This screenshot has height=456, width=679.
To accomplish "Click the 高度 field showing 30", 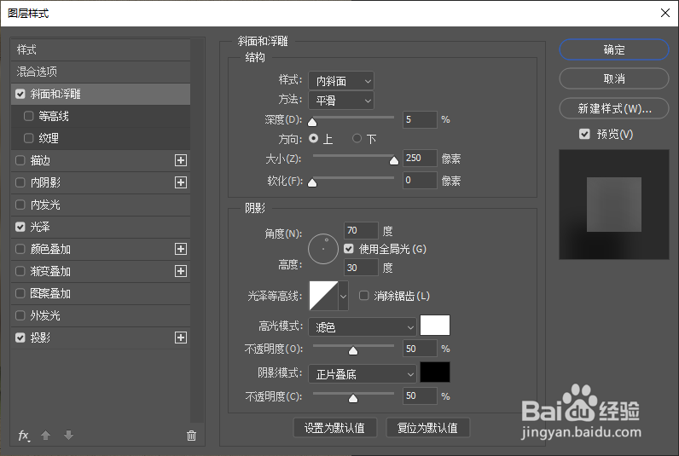I will (x=361, y=268).
